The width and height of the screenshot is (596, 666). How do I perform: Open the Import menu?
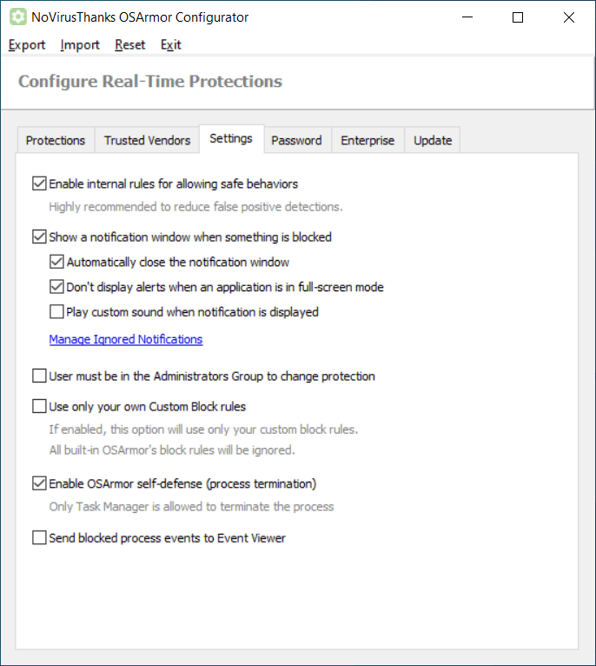coord(80,45)
